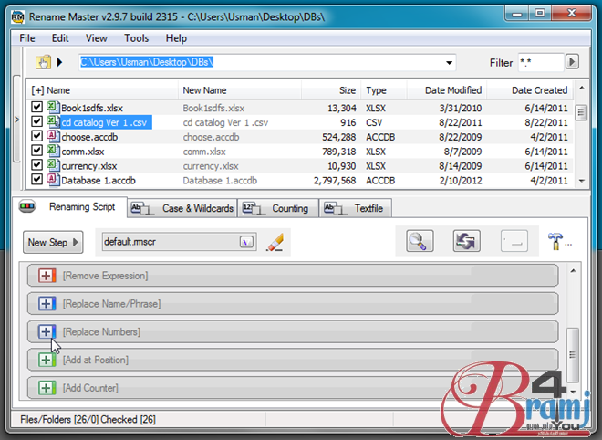Uncheck the Database 1.accdb checkbox
602x440 pixels.
tap(36, 180)
